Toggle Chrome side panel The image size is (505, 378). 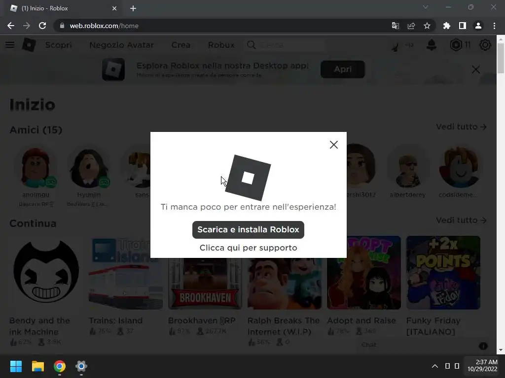[462, 26]
